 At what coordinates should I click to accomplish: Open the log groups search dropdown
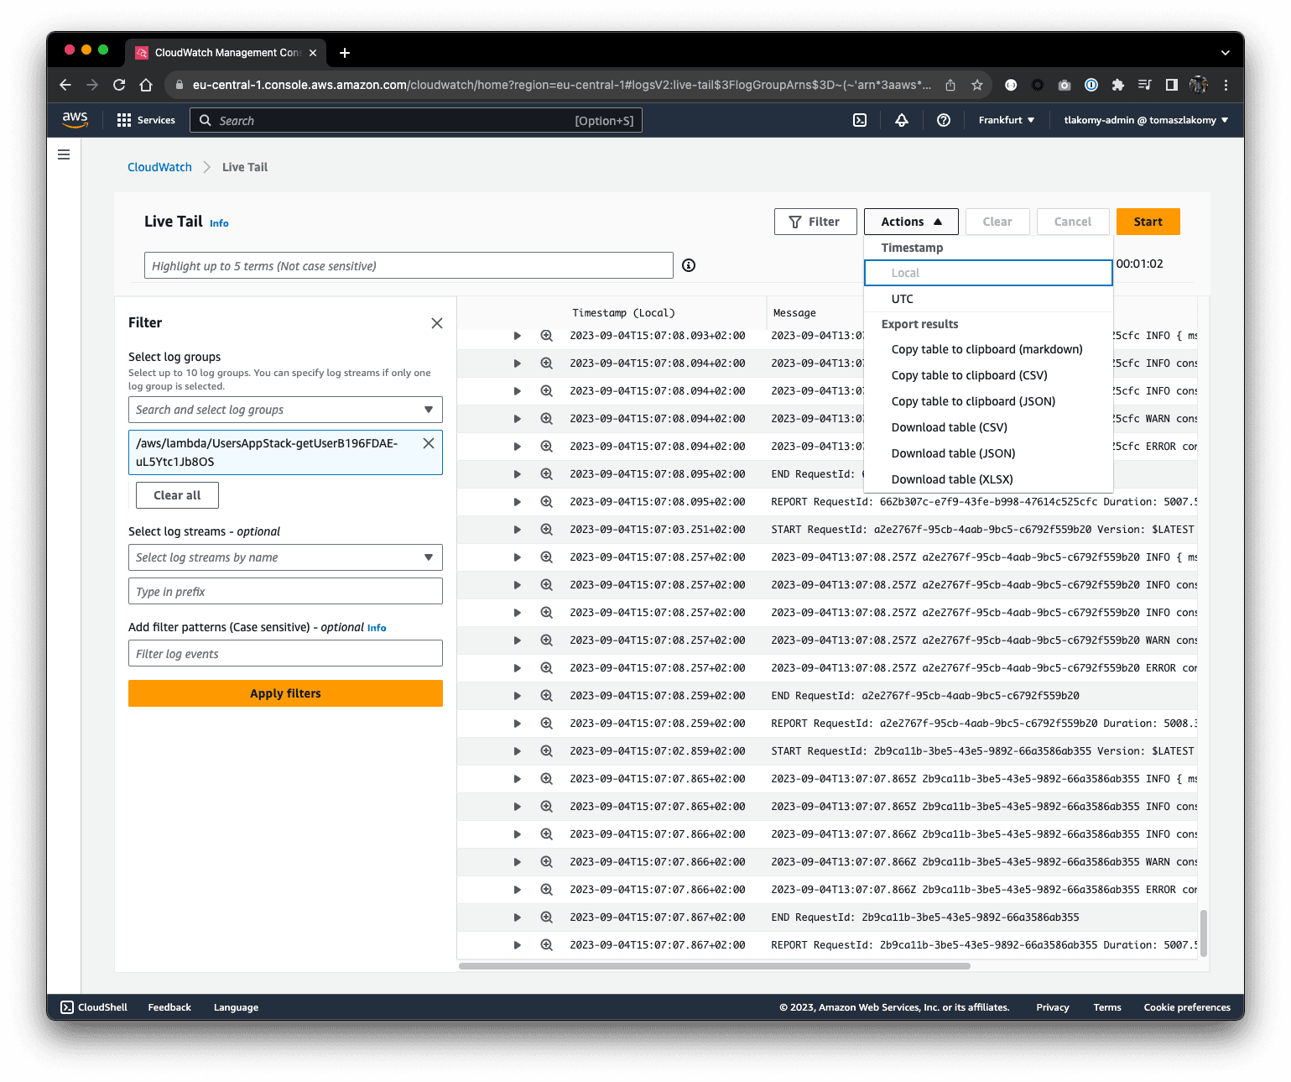point(285,410)
